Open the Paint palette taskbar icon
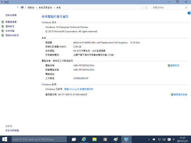Screen dimensions: 191x143 pyautogui.click(x=116, y=139)
